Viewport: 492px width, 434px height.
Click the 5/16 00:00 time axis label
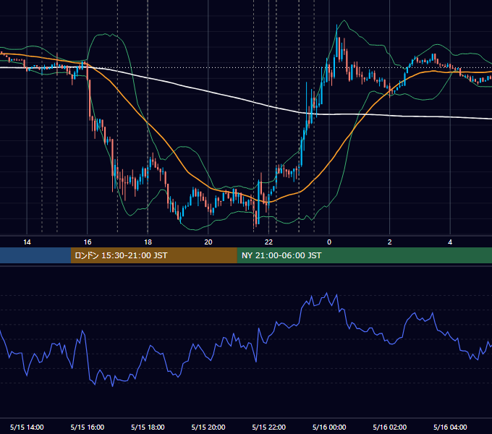pos(329,427)
